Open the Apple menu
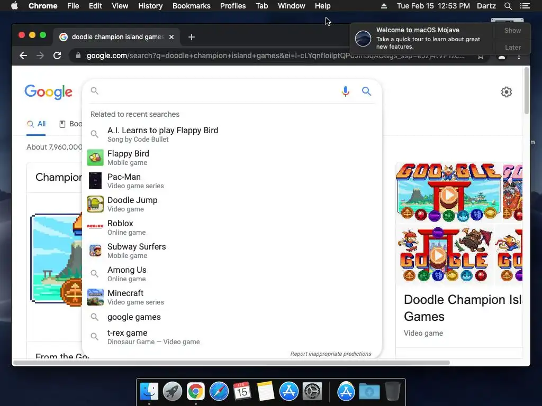The height and width of the screenshot is (406, 542). tap(14, 6)
